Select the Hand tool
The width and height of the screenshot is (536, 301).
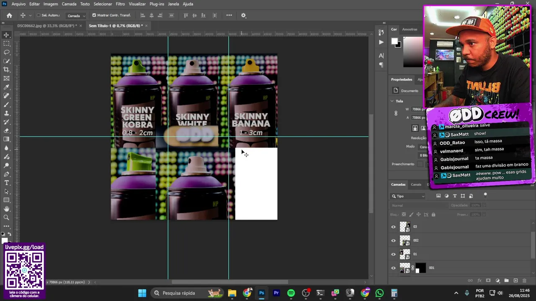coord(6,209)
